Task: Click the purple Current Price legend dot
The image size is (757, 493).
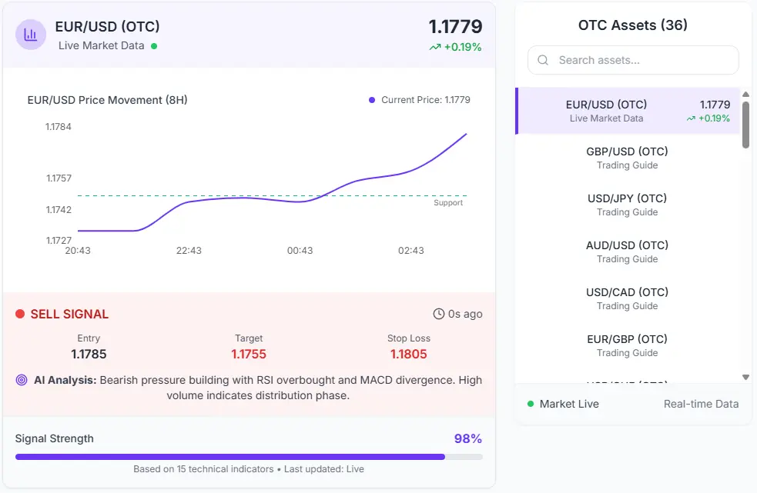Action: (x=371, y=99)
